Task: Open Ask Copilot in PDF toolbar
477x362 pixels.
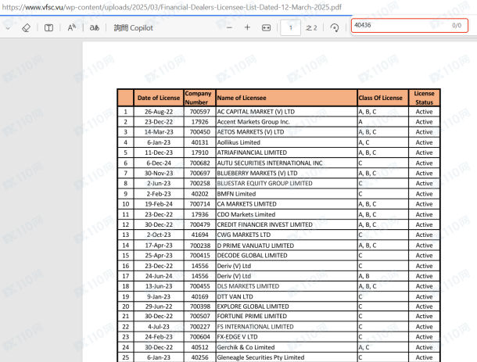Action: click(133, 28)
